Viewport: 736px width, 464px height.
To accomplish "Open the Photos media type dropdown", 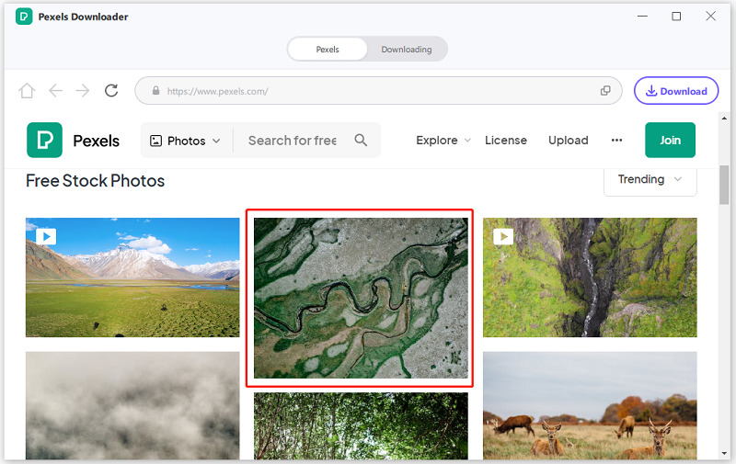I will [x=186, y=141].
